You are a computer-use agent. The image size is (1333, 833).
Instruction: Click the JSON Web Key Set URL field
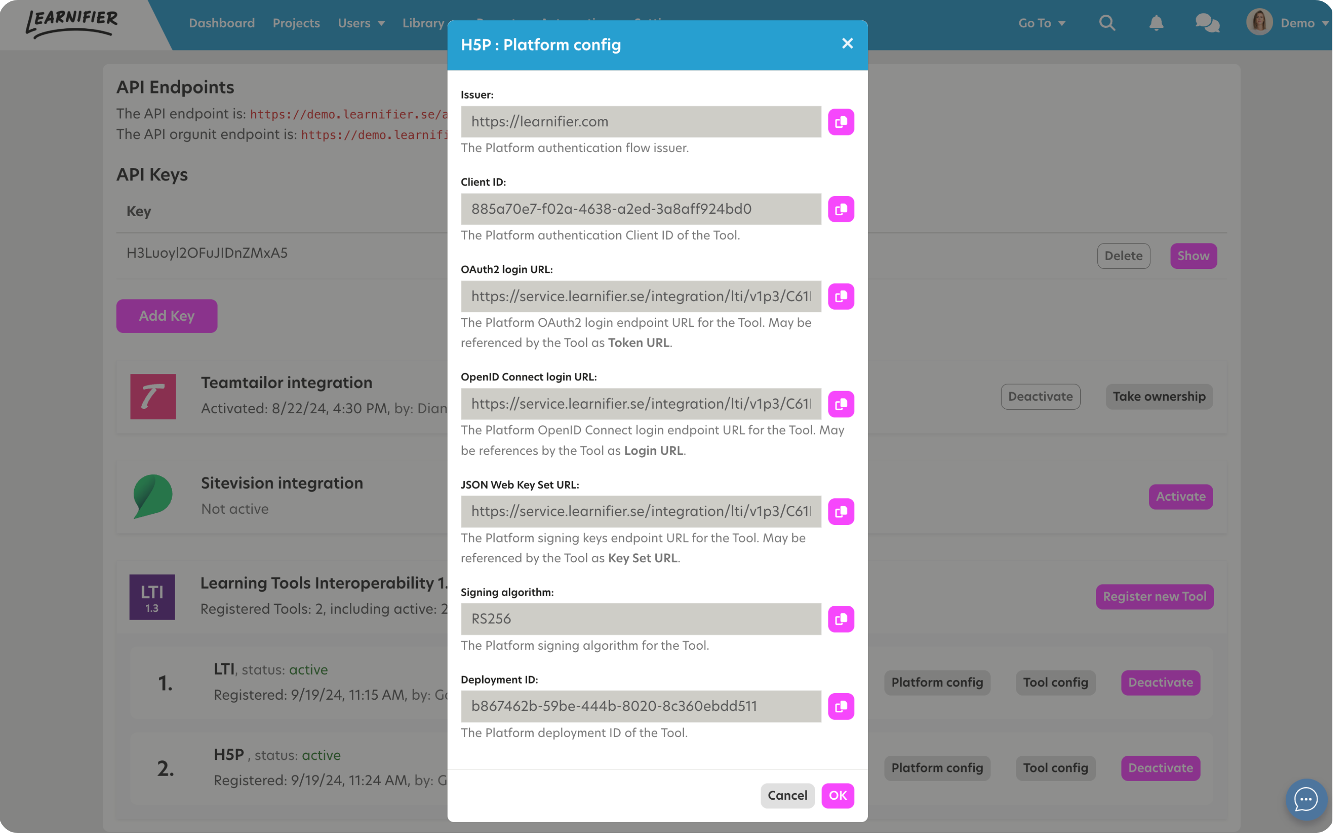pos(641,512)
